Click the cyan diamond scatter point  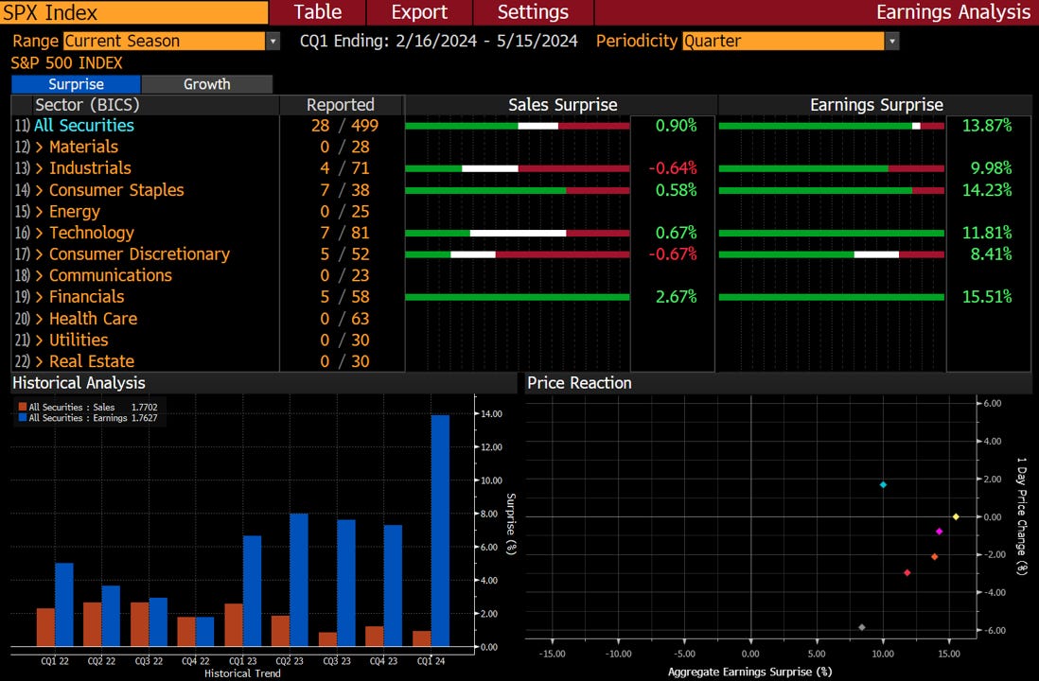coord(883,485)
